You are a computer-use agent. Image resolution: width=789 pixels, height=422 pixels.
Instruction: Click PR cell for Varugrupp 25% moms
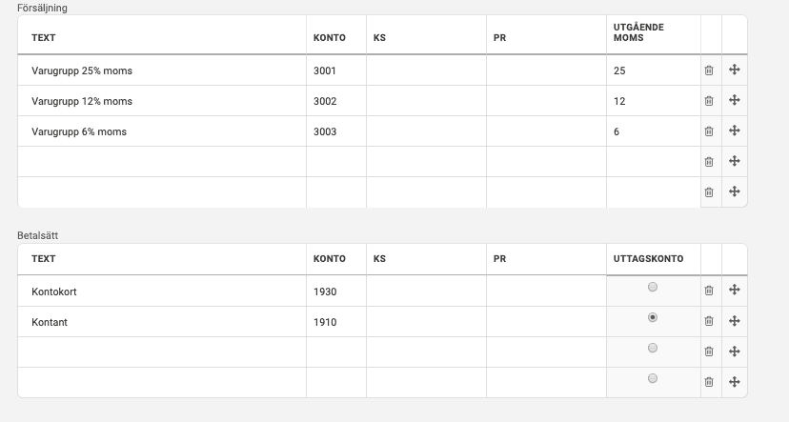coord(546,70)
